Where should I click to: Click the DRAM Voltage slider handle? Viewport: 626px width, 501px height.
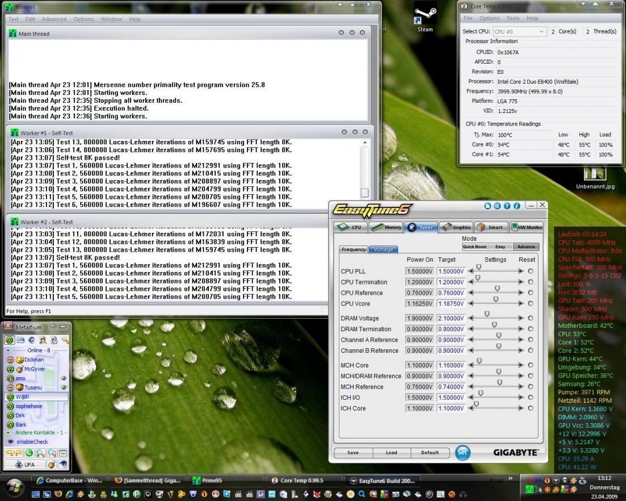(487, 314)
